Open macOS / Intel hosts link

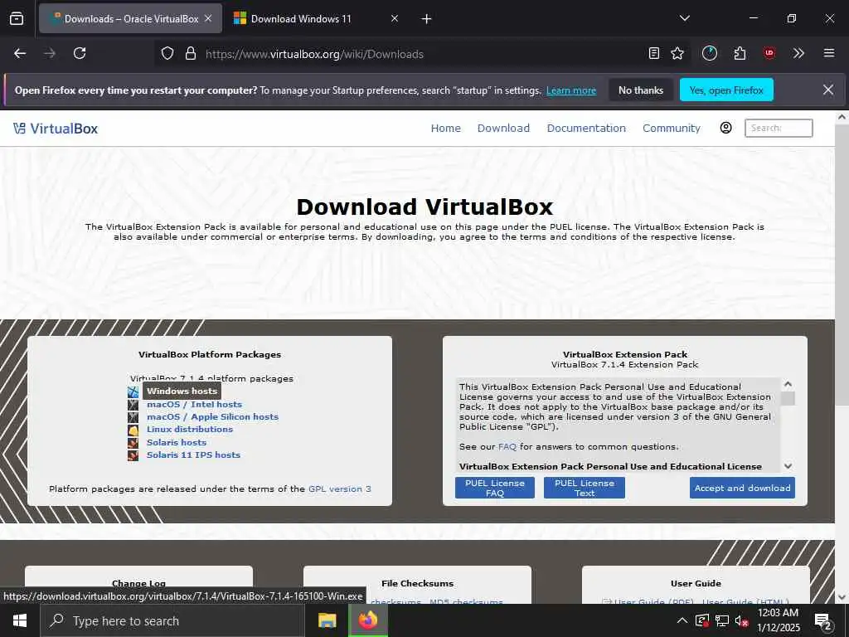coord(194,404)
